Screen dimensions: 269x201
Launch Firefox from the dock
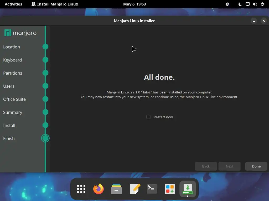99,189
